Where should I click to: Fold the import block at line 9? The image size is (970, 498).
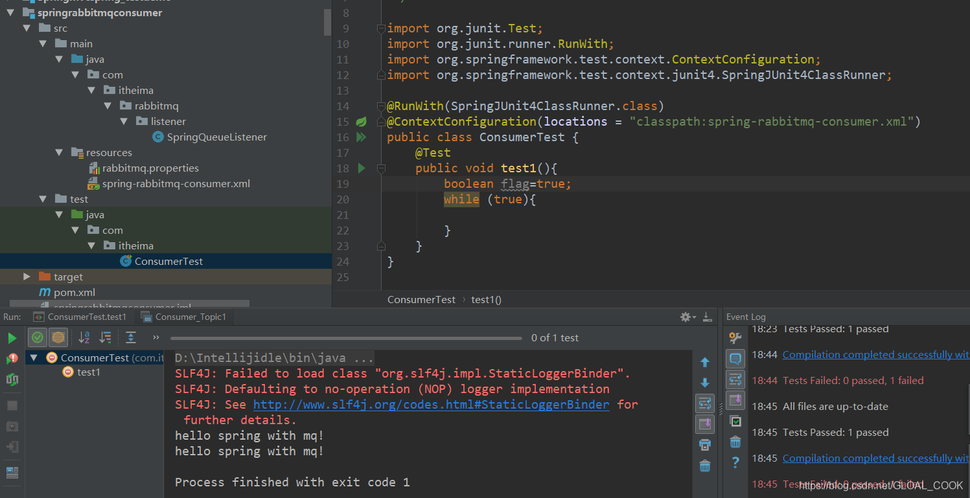[381, 28]
